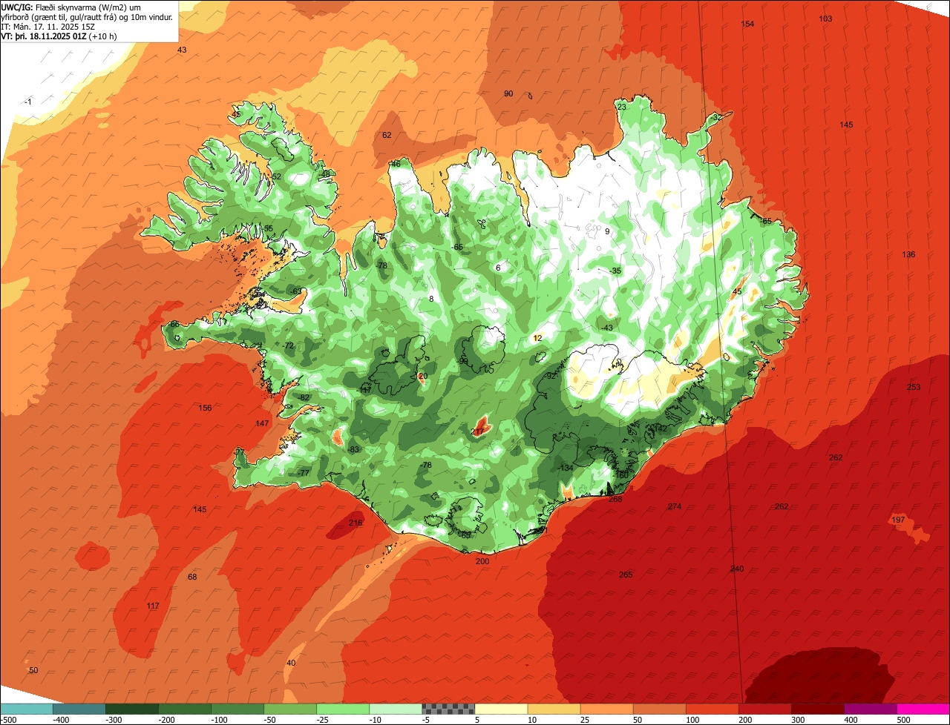Pick magenta legend swatch right of 500
The image size is (950, 725).
click(923, 708)
